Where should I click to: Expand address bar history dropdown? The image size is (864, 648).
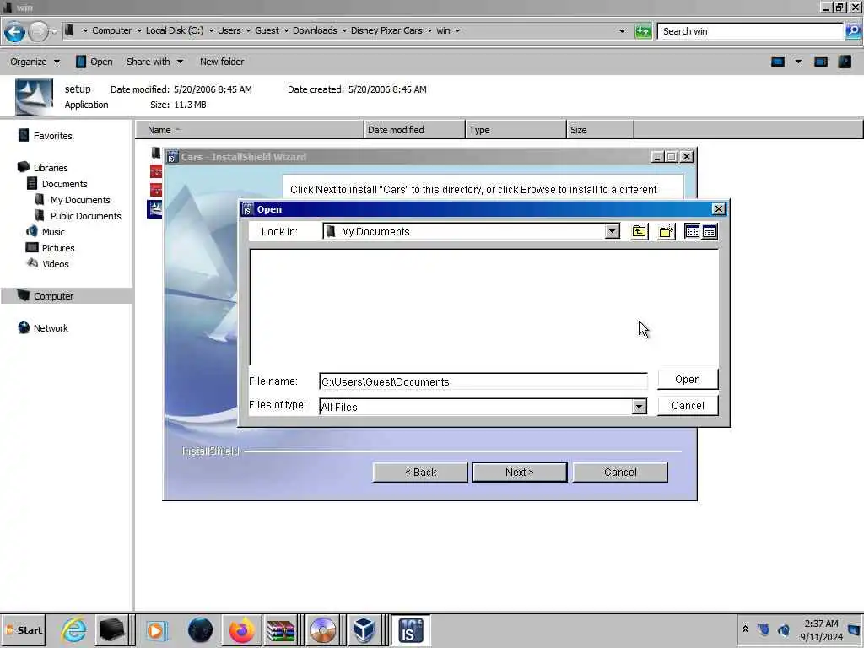pos(622,31)
